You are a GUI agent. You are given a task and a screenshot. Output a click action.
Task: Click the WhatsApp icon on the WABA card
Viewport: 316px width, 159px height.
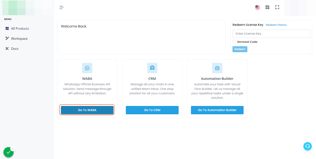[87, 68]
